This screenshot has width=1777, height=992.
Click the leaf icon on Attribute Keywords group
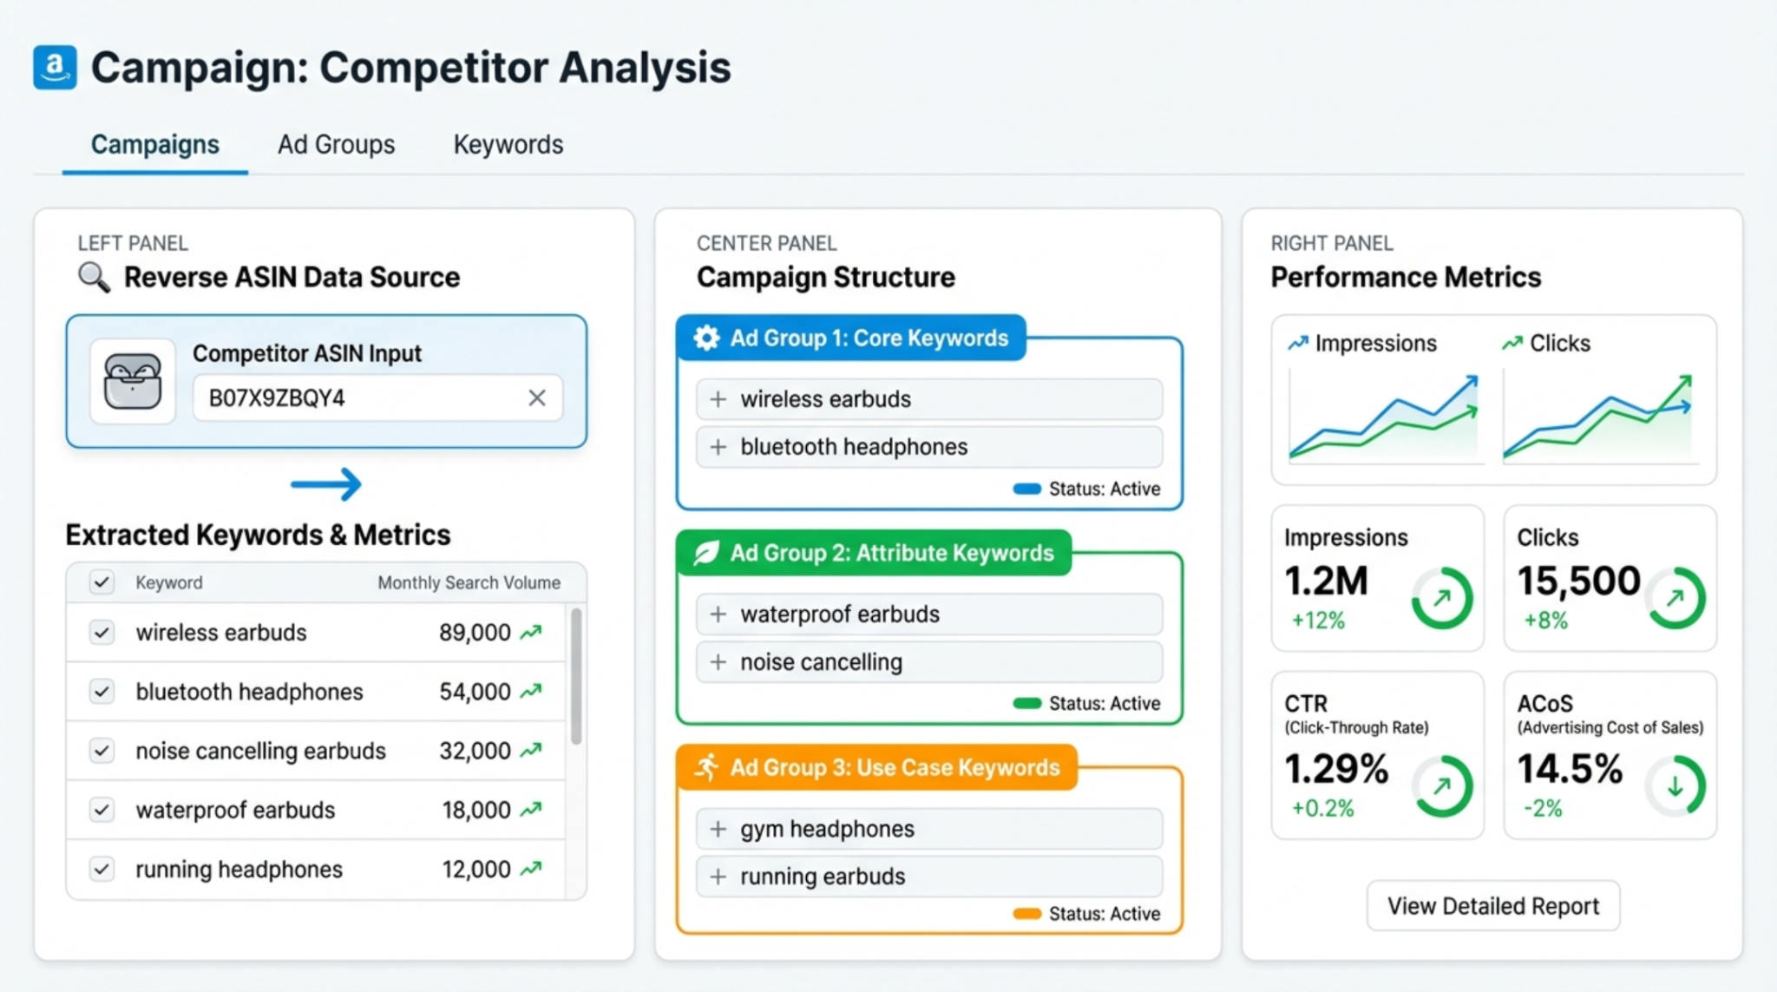pos(705,553)
